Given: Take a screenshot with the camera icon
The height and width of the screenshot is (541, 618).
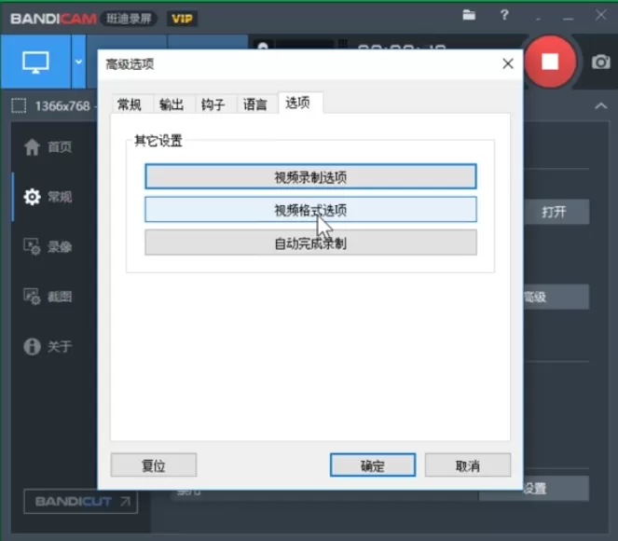Looking at the screenshot, I should tap(600, 62).
